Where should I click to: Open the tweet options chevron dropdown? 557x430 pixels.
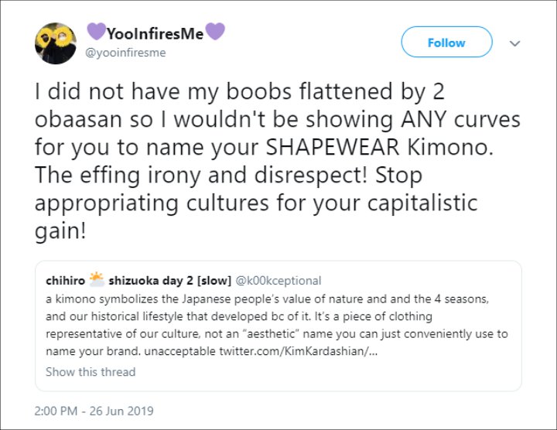pos(514,43)
